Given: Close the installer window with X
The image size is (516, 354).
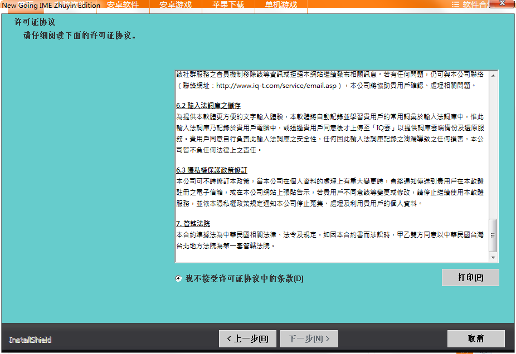Looking at the screenshot, I should (503, 3).
